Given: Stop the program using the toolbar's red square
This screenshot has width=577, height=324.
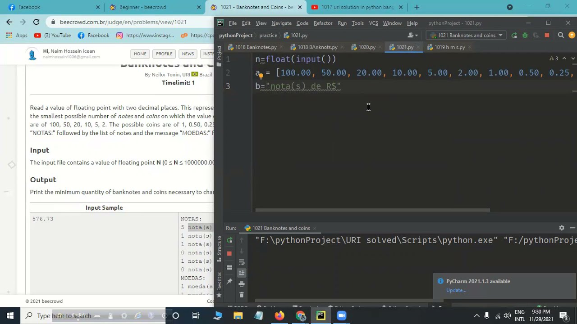Looking at the screenshot, I should coord(547,35).
